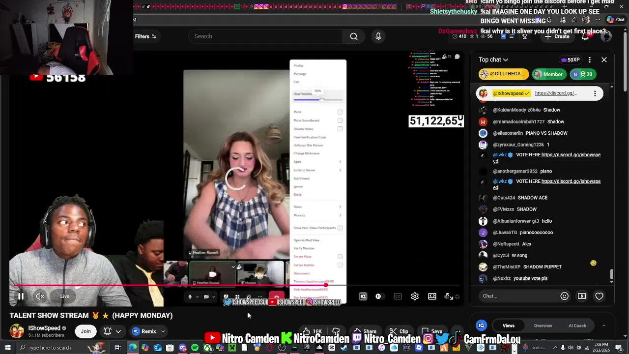Expand the Remix dropdown arrow

point(163,331)
